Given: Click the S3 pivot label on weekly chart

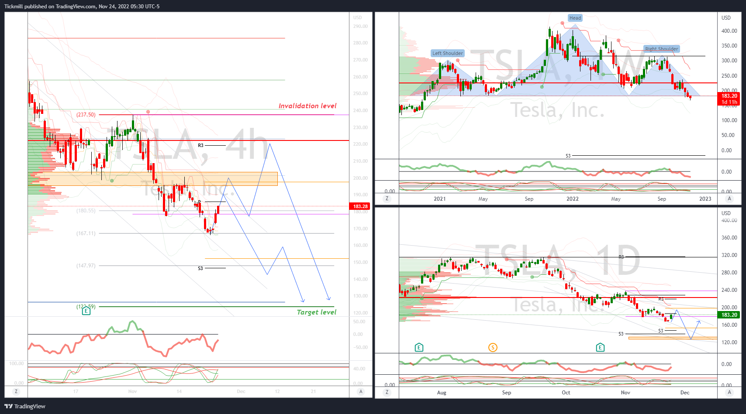Looking at the screenshot, I should pyautogui.click(x=568, y=156).
